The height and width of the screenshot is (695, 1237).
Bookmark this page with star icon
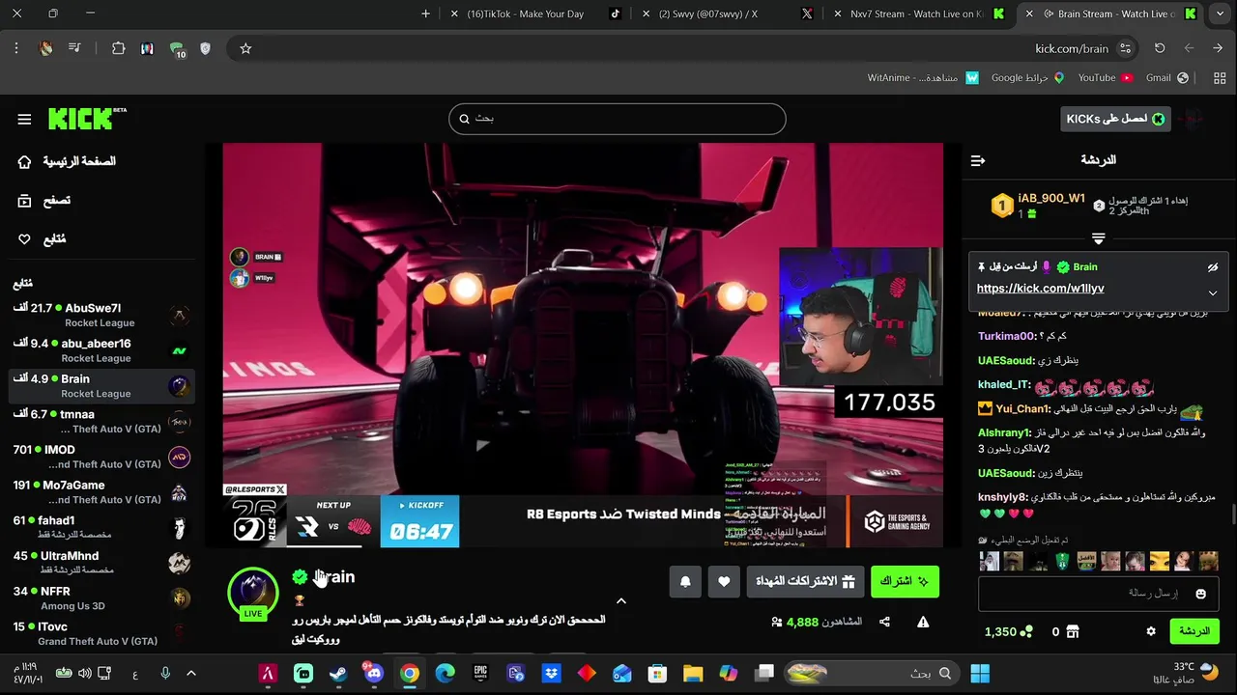245,48
